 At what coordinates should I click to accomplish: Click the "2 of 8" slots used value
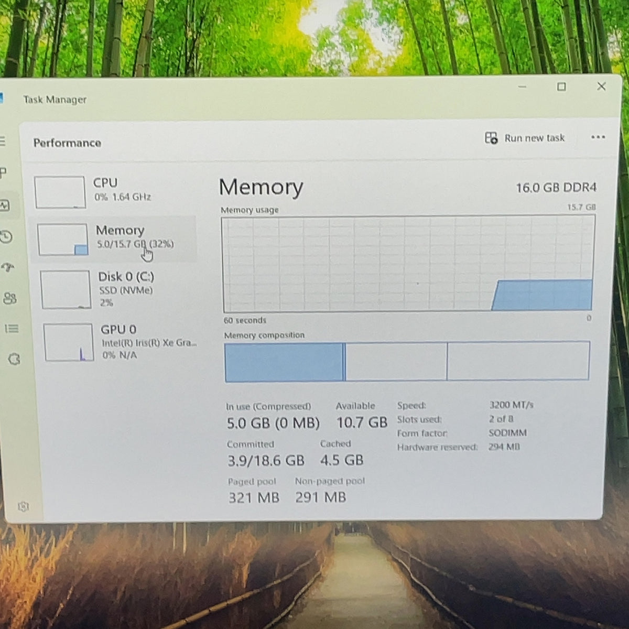(501, 419)
